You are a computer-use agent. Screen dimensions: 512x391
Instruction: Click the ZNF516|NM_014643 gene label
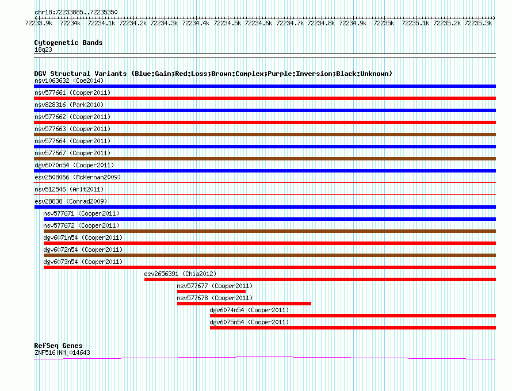(62, 352)
